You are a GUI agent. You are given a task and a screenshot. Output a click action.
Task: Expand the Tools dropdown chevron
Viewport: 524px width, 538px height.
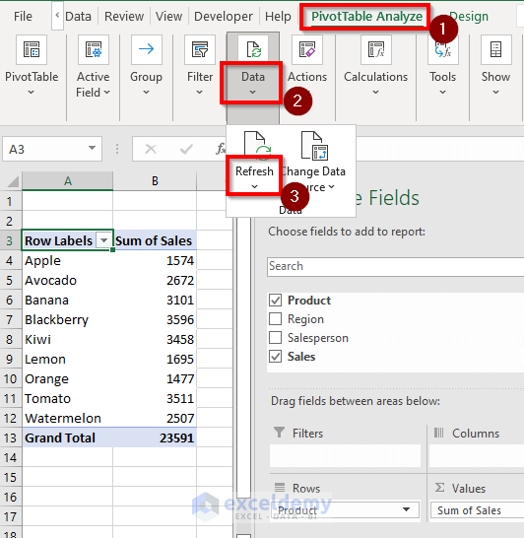pyautogui.click(x=442, y=93)
